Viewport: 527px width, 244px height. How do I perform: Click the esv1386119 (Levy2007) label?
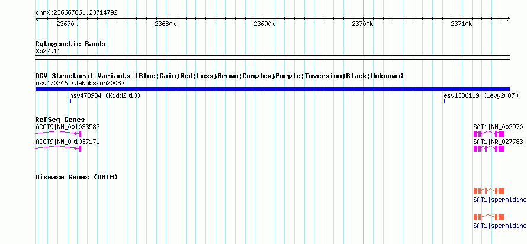click(x=481, y=96)
